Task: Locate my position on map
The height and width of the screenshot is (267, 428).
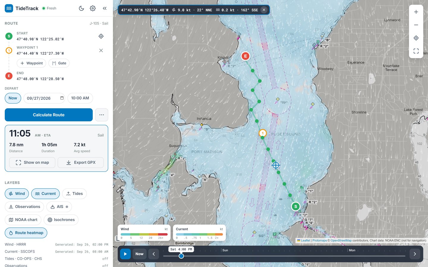Action: (x=416, y=38)
